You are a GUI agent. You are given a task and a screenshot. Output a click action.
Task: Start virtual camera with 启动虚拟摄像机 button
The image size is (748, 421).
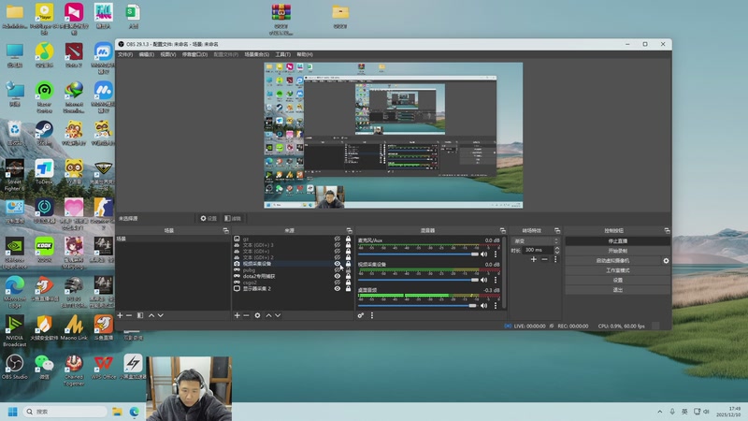click(x=612, y=261)
